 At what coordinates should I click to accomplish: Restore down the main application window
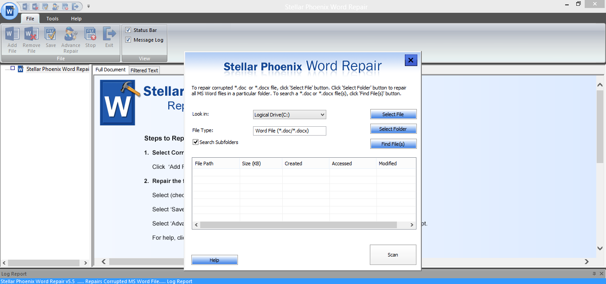pyautogui.click(x=578, y=4)
